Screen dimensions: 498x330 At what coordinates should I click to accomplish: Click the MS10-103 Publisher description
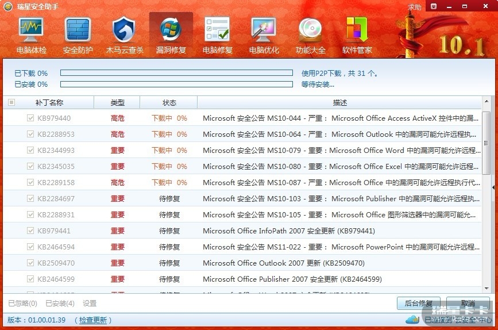tap(341, 199)
